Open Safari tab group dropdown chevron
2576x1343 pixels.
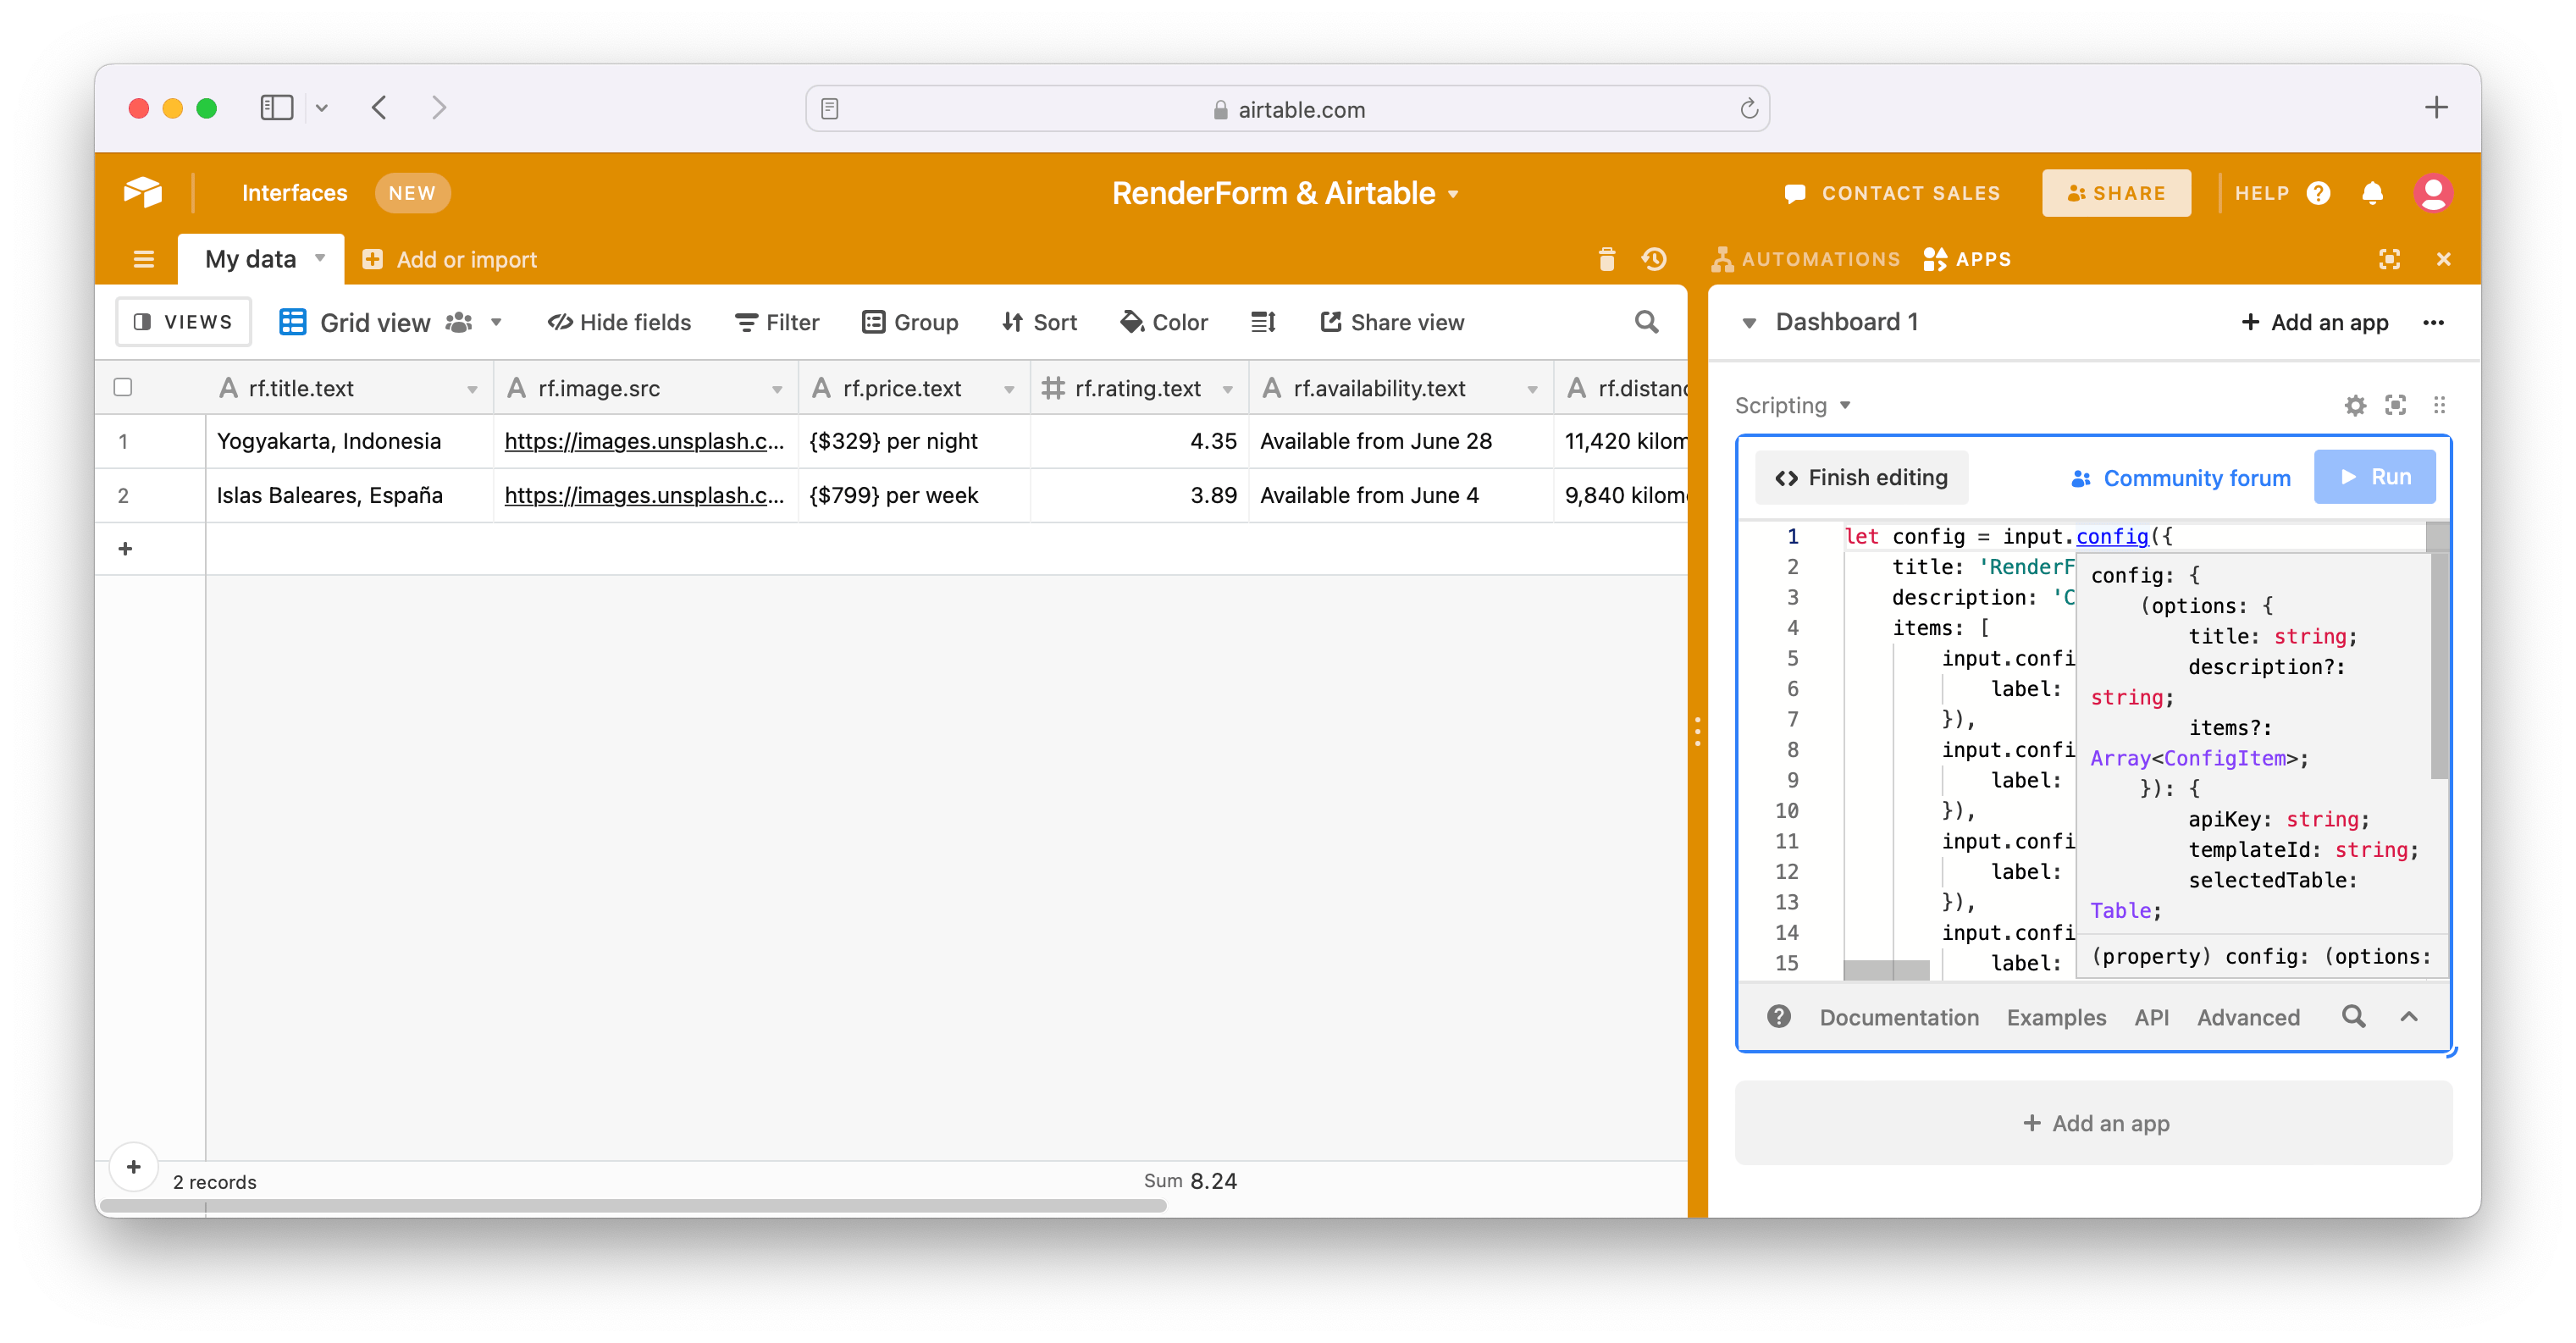coord(321,108)
